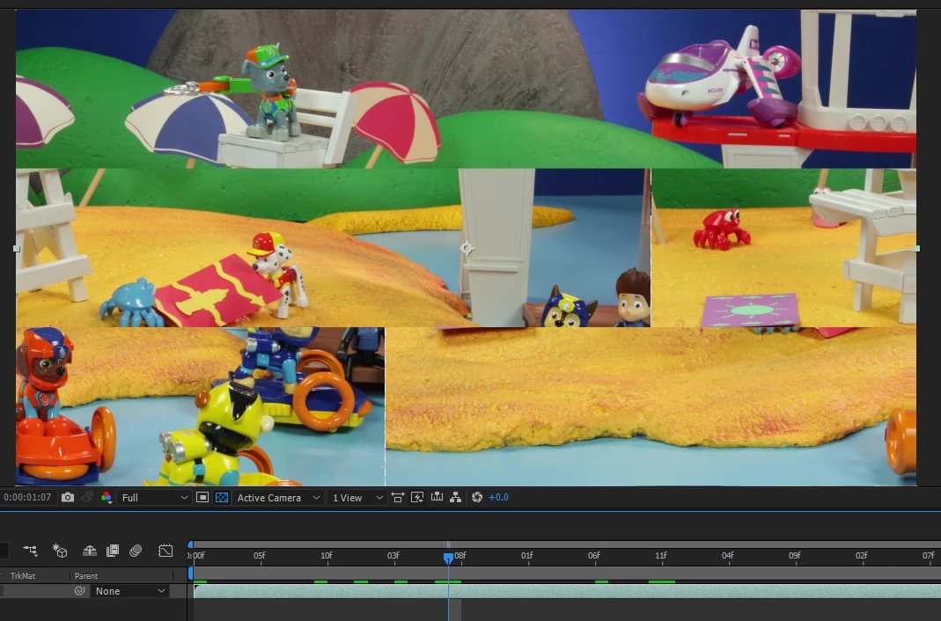Screen dimensions: 941x621
Task: Toggle the Motion Blur circles icon
Action: click(136, 551)
